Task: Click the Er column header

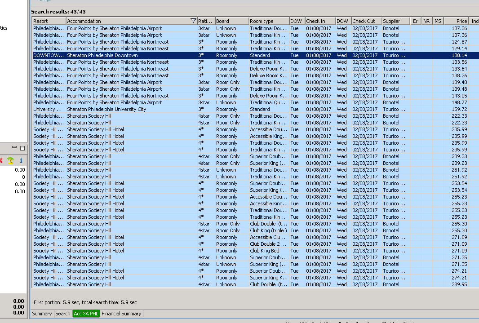Action: [415, 21]
